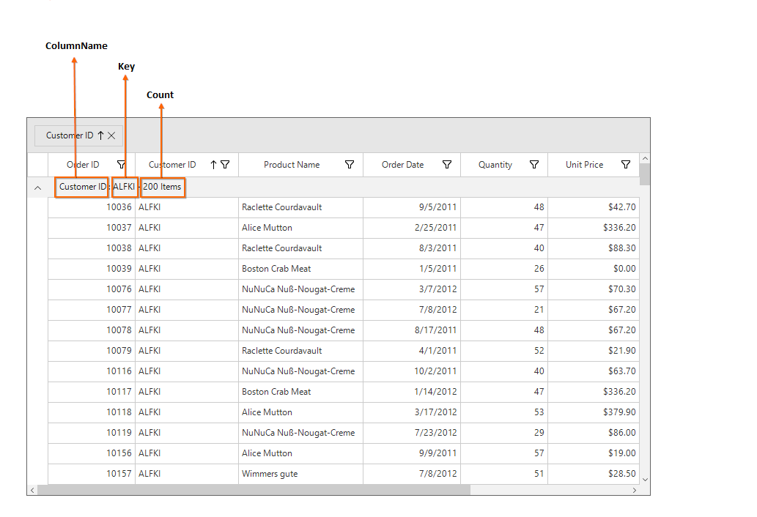Click the Order Date column header
Screen dimensions: 757x517
[403, 164]
